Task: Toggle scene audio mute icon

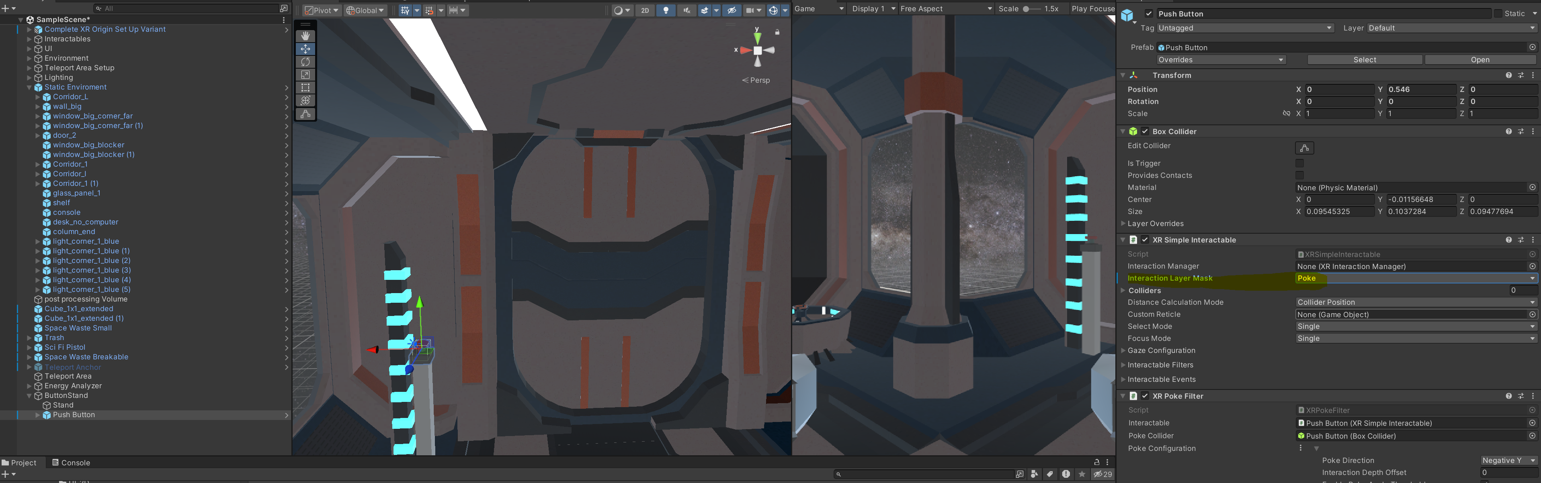Action: tap(687, 10)
